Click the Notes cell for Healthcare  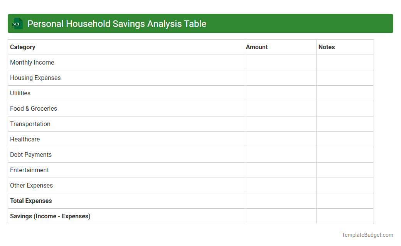345,139
